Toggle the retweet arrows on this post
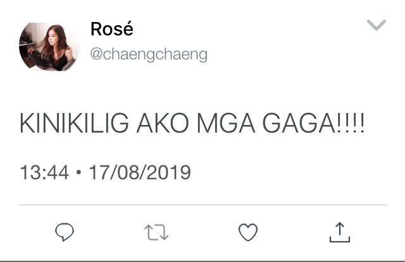The width and height of the screenshot is (405, 262). pyautogui.click(x=156, y=232)
